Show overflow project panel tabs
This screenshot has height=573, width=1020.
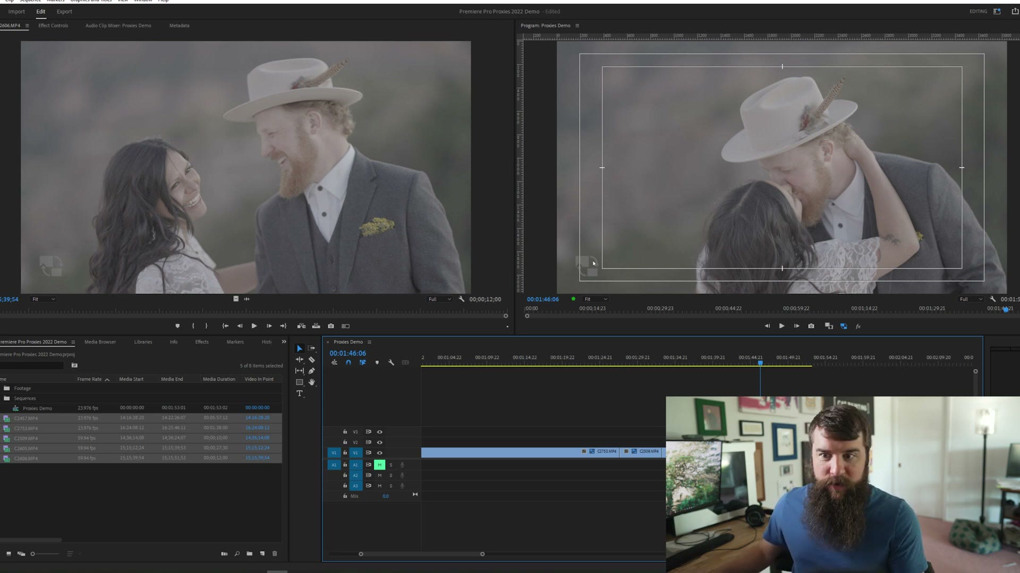[x=284, y=342]
